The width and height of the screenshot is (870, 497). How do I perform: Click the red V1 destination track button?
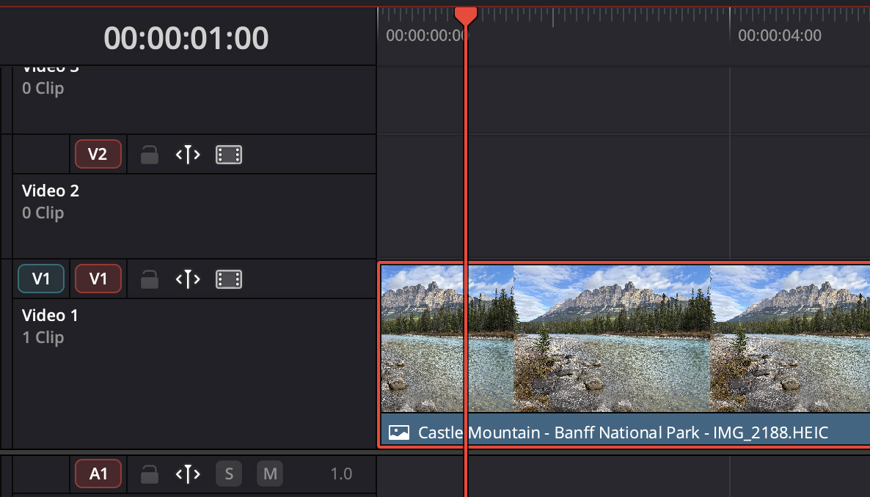[x=98, y=279]
